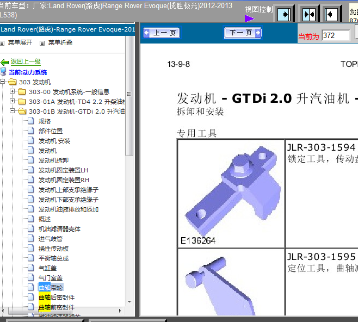This screenshot has height=322, width=358.
Task: Expand the 303-00 发动机系统-一般信息 folder
Action: (13, 91)
